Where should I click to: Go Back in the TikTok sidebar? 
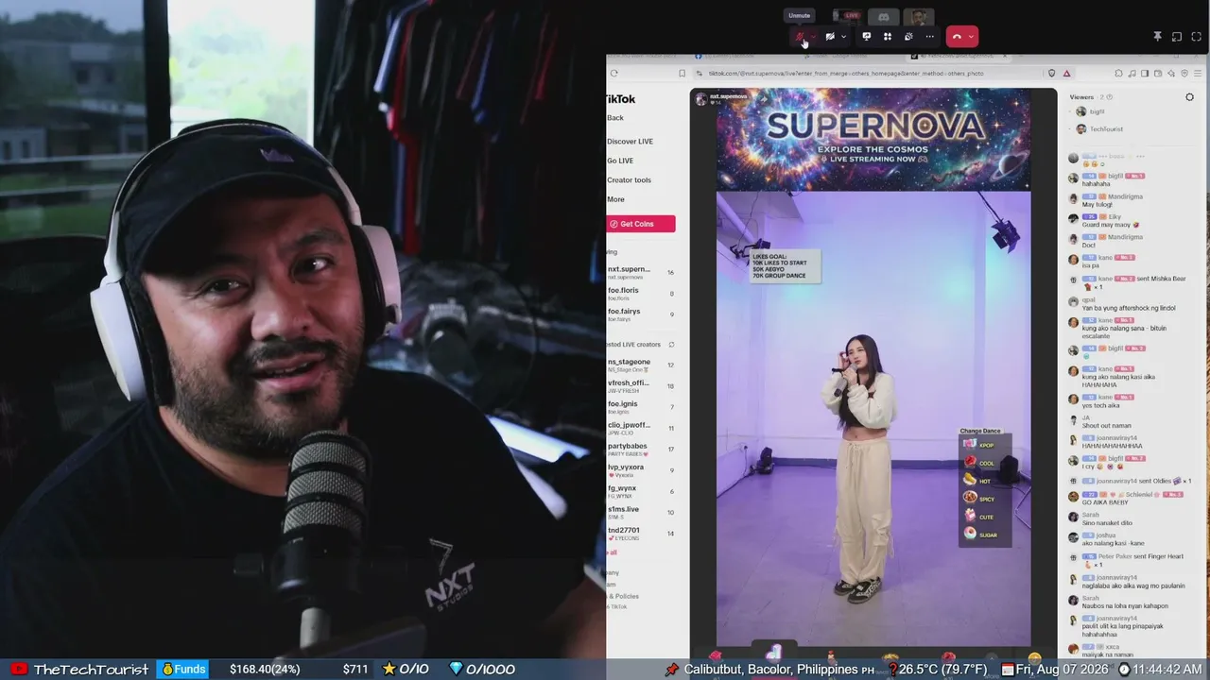(x=615, y=118)
